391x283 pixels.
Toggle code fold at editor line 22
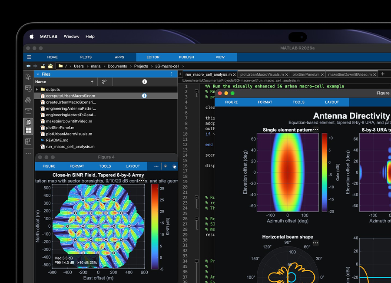(196, 198)
